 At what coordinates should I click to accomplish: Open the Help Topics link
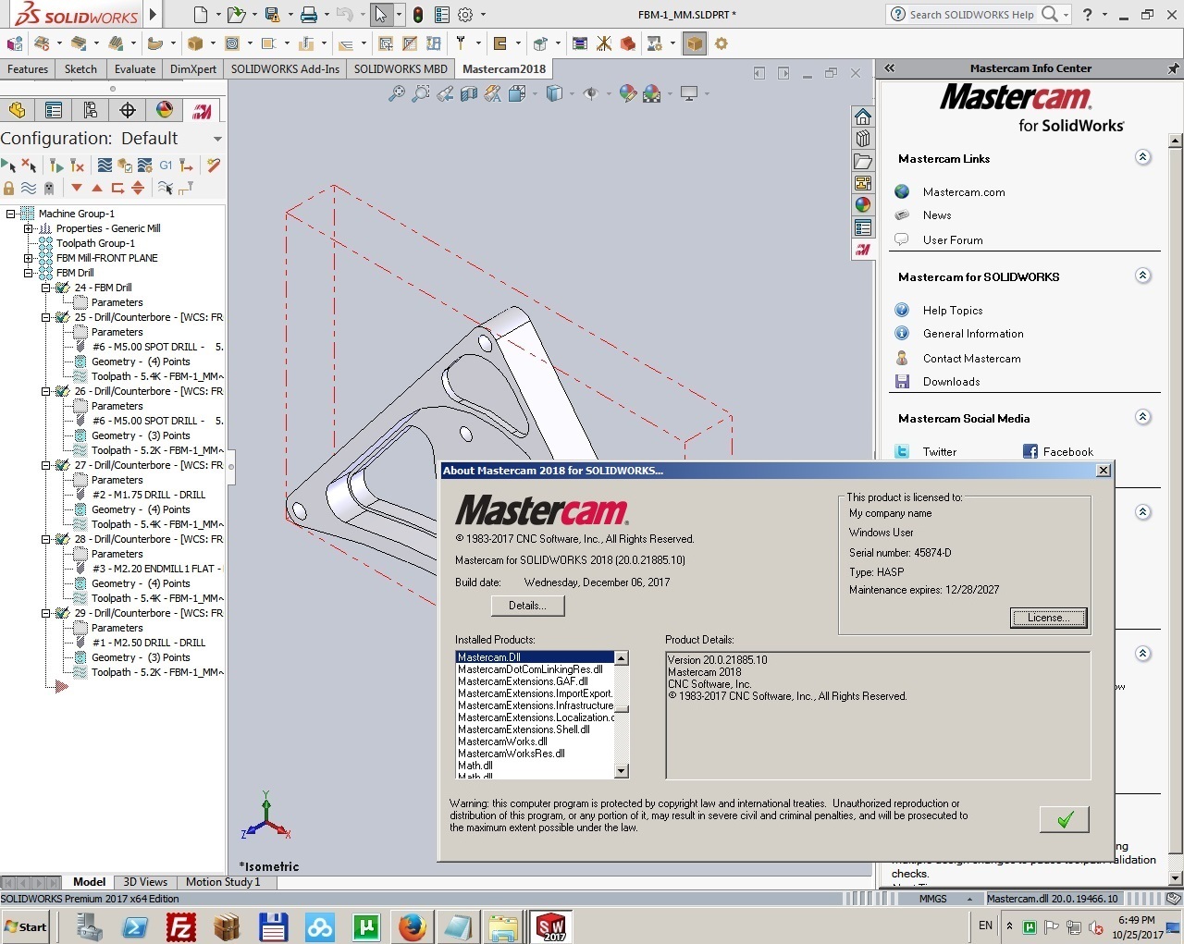point(953,311)
